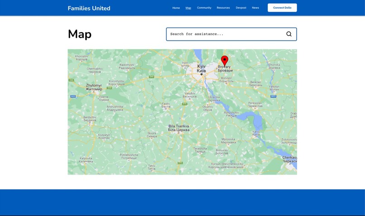The image size is (365, 216).
Task: Click the Korsun-Shevchenkivskyi label on map
Action: pyautogui.click(x=226, y=165)
